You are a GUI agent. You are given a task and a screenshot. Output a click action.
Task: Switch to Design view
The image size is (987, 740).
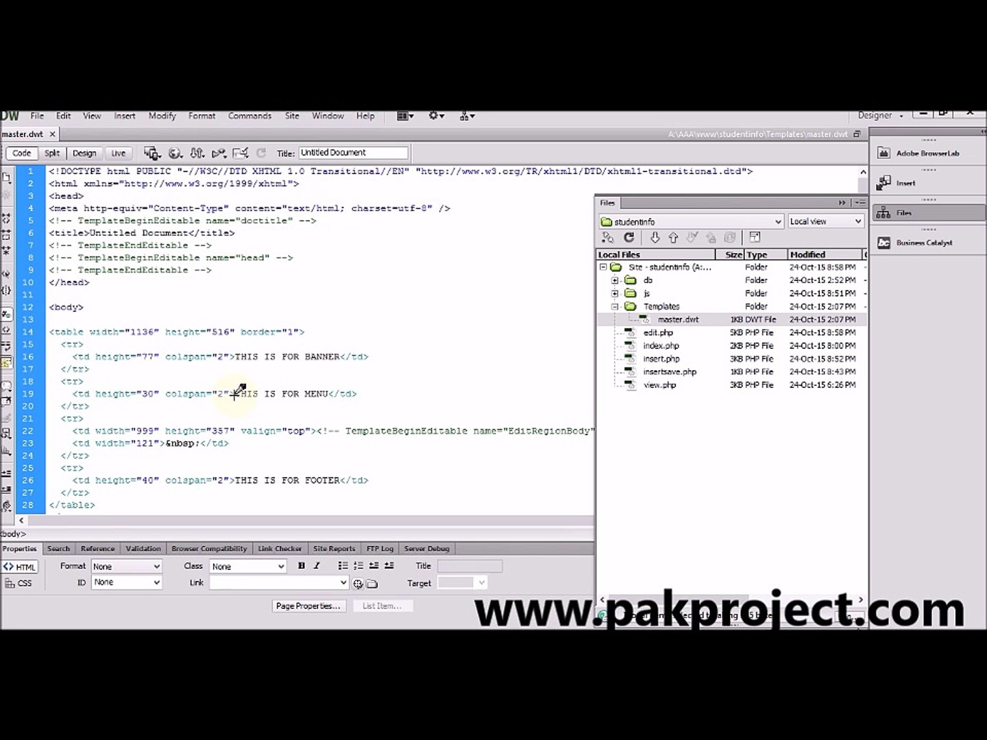[84, 153]
